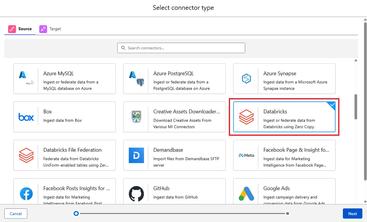Viewport: 367px width, 222px height.
Task: Click the Azure MySQL connector logo
Action: click(26, 78)
